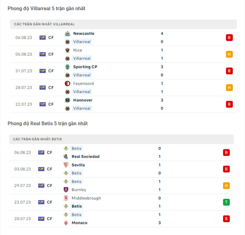Click the Hannover 96 crest icon

68,100
